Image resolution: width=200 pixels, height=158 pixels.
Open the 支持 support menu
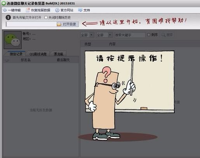(84, 10)
